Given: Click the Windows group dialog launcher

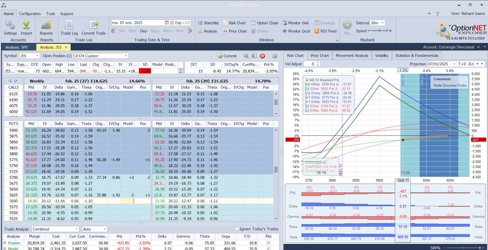Looking at the screenshot, I should click(x=337, y=40).
